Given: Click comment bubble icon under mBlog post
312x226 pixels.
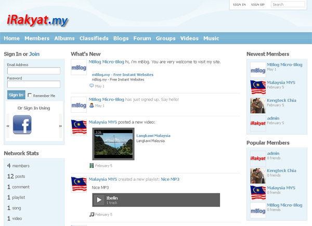Looking at the screenshot, I should pos(92,86).
